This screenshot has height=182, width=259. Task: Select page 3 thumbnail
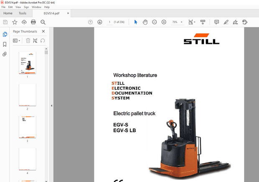tap(28, 127)
